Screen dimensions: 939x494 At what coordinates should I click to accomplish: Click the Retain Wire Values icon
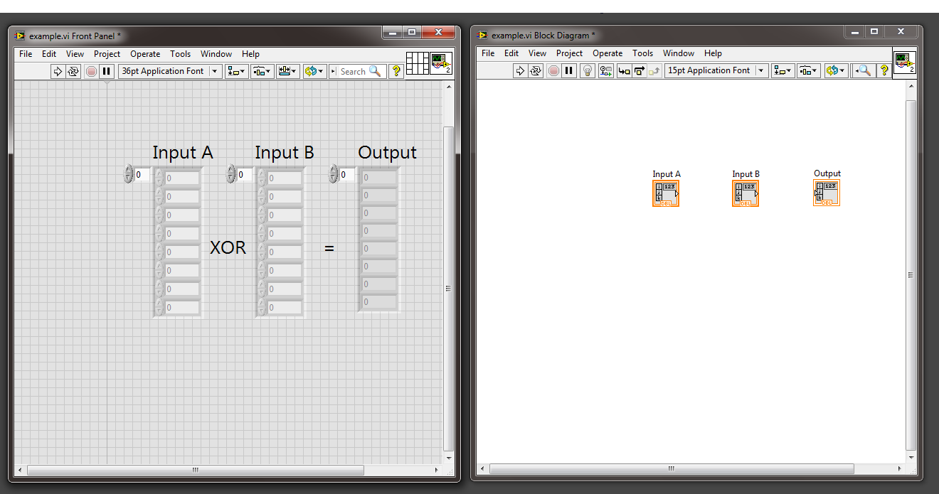(605, 70)
